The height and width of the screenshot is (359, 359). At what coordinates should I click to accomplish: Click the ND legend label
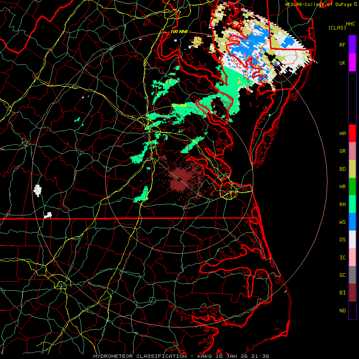click(x=342, y=311)
